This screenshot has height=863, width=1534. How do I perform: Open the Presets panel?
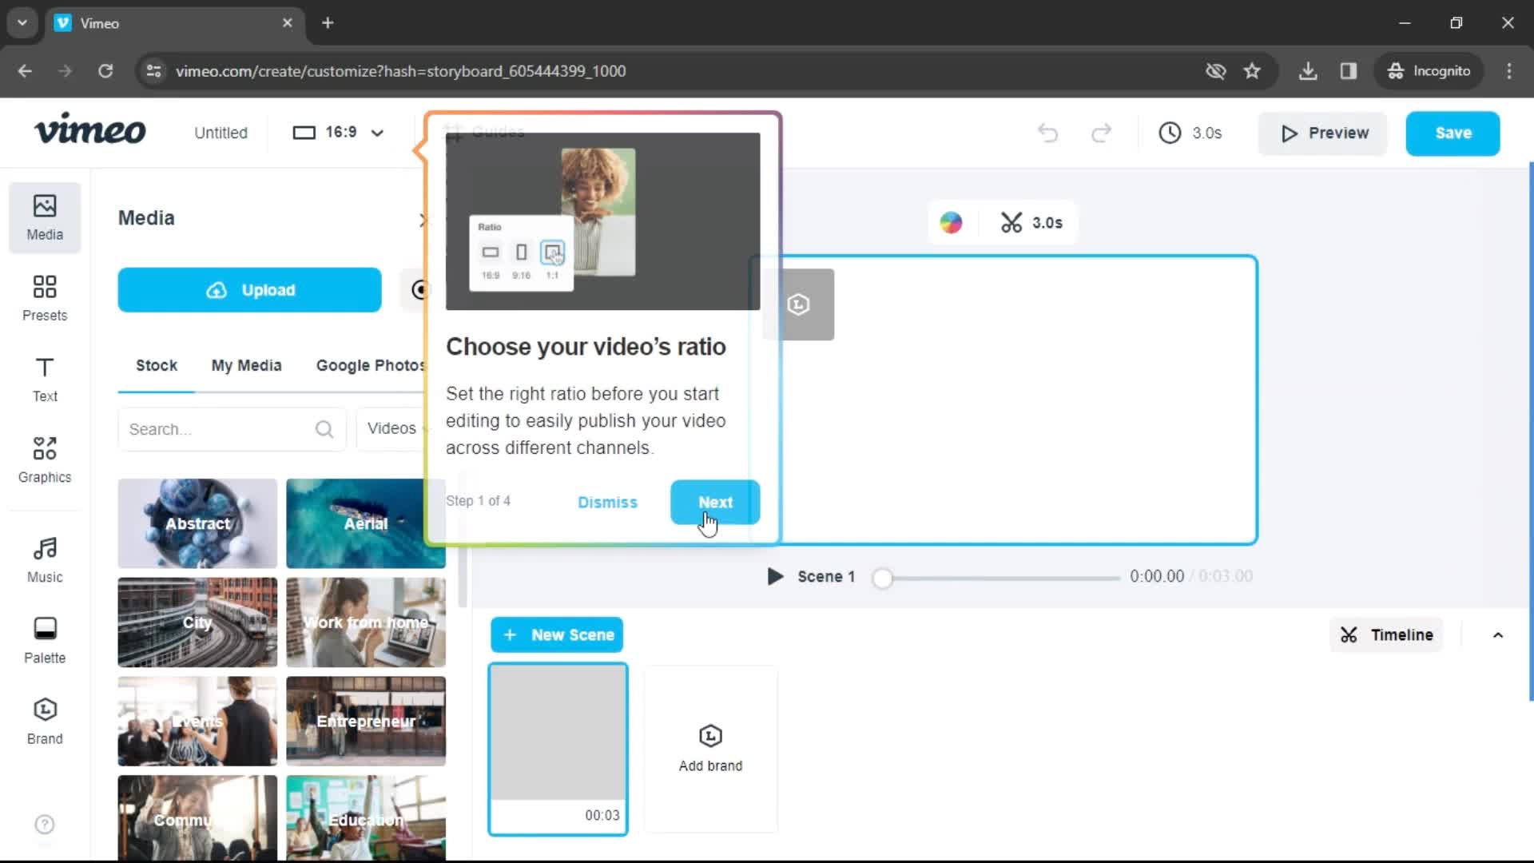pyautogui.click(x=45, y=298)
